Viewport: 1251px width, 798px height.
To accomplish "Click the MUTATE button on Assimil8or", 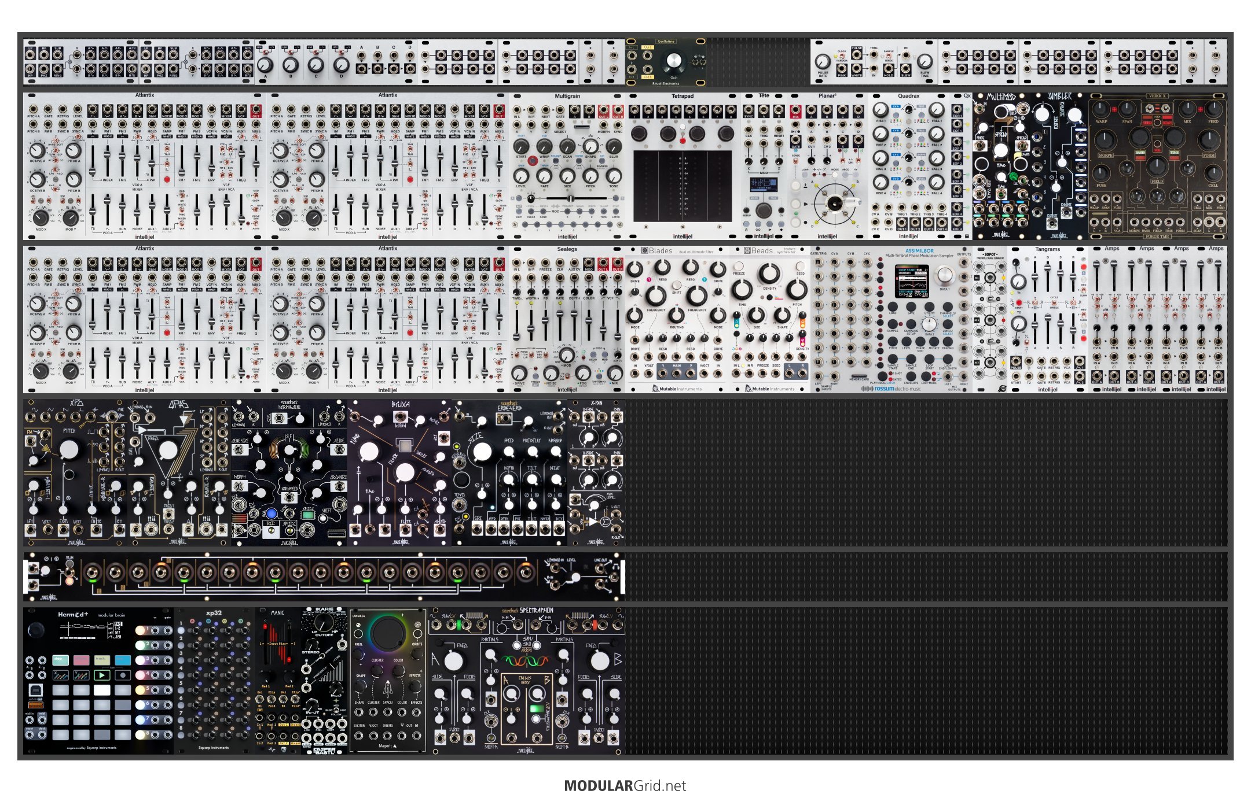I will tap(934, 341).
